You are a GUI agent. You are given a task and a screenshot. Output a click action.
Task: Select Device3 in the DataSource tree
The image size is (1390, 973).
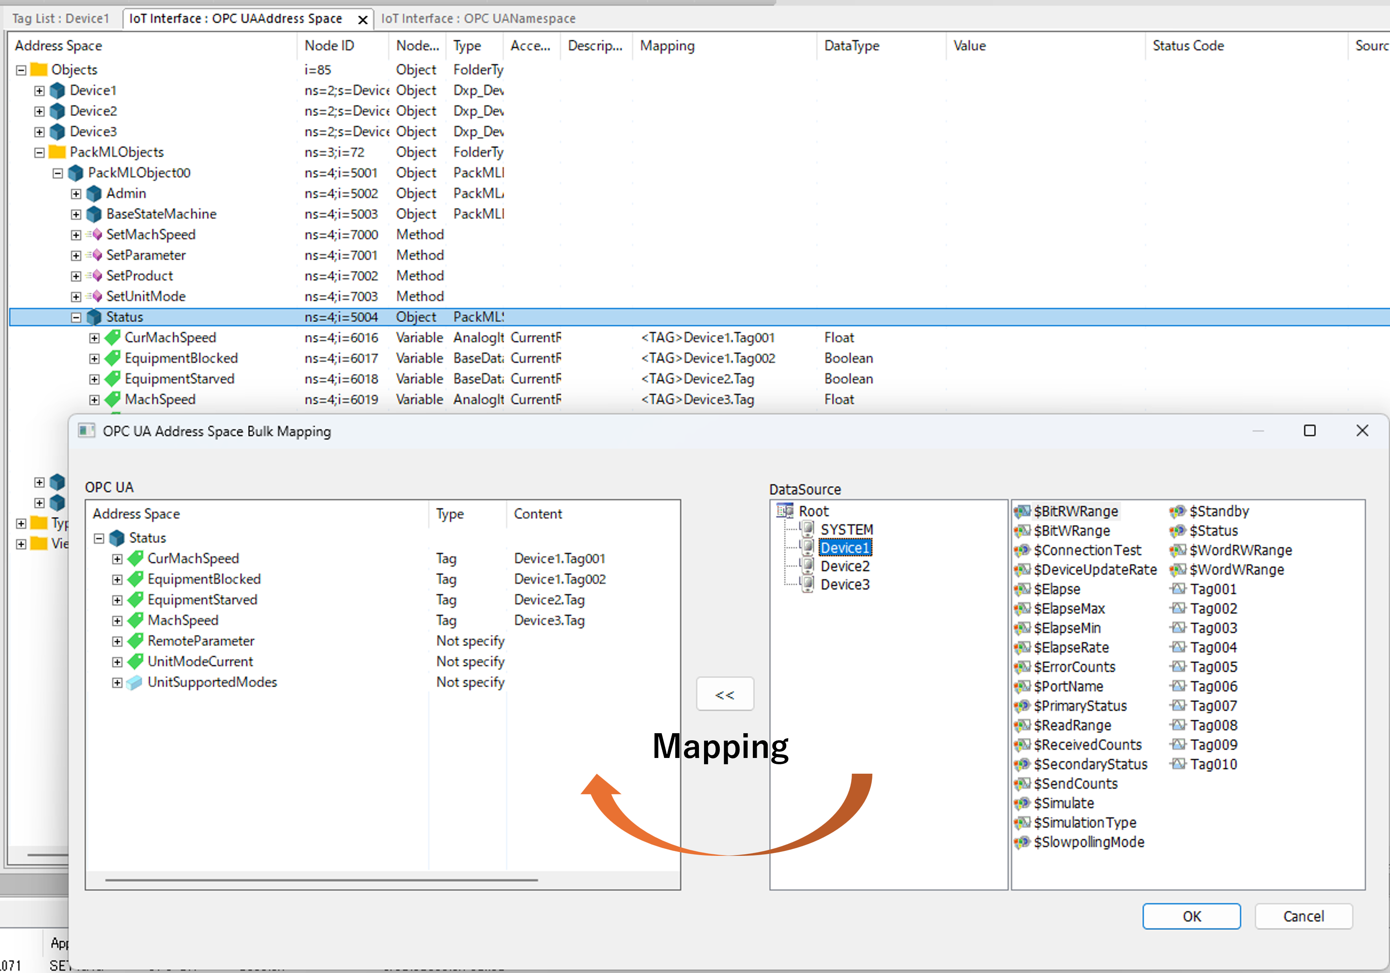[x=844, y=585]
